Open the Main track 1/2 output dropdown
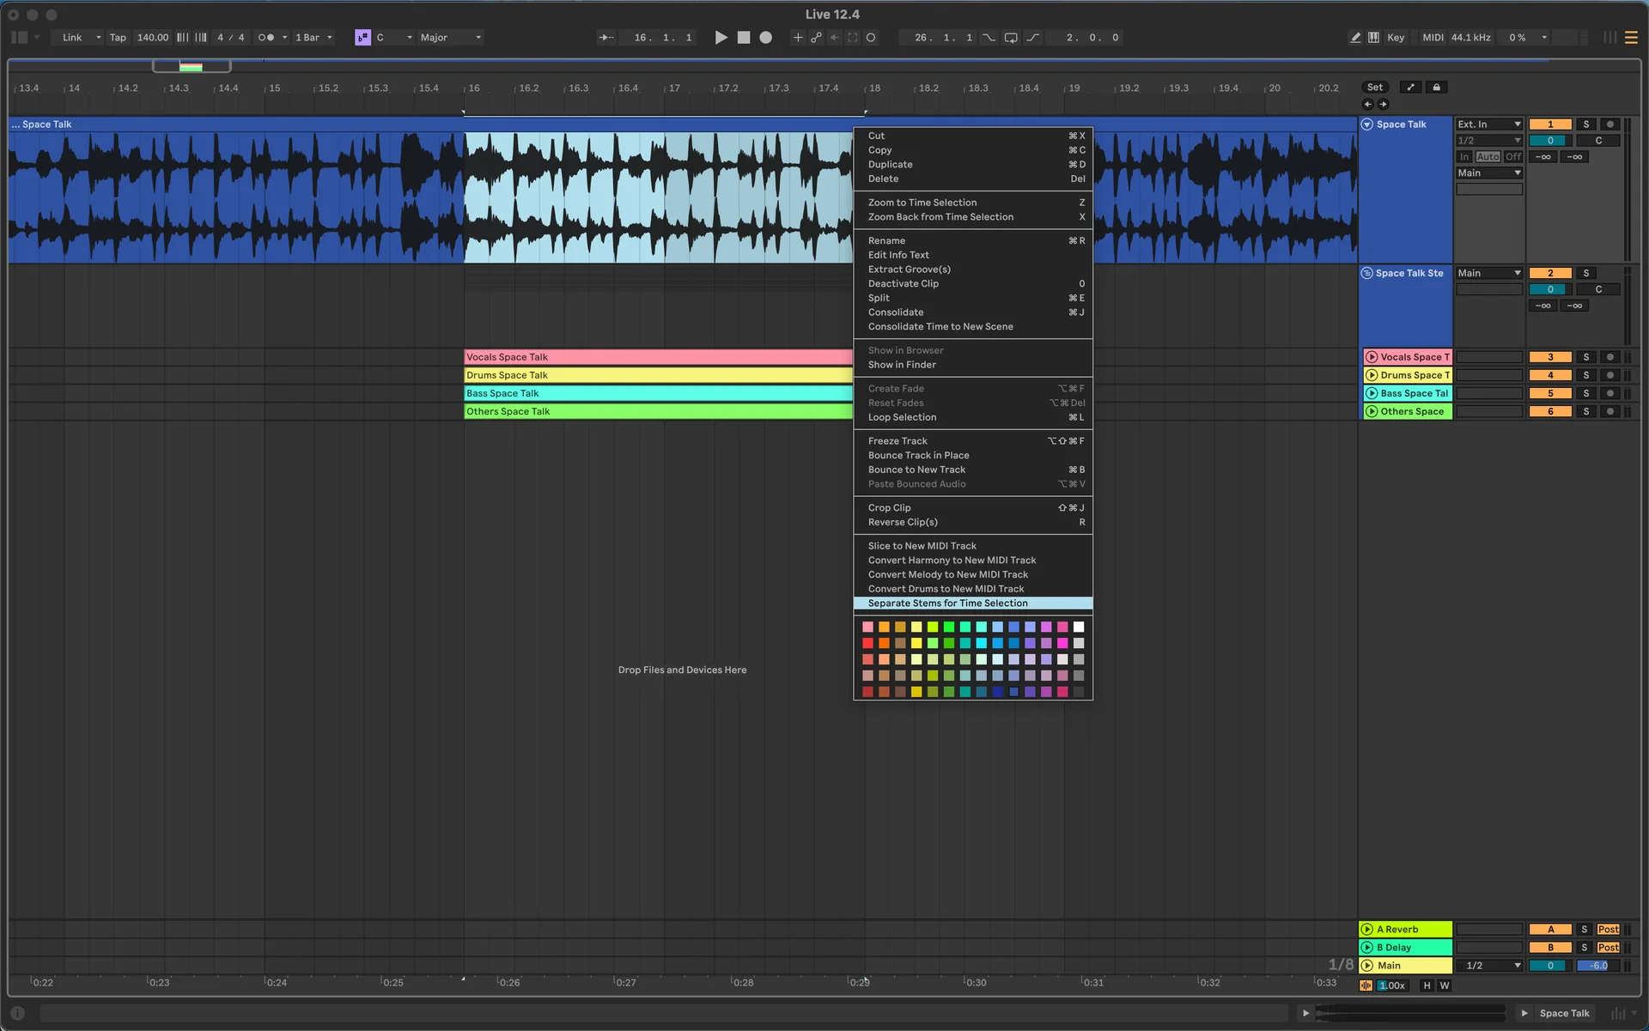 point(1489,966)
